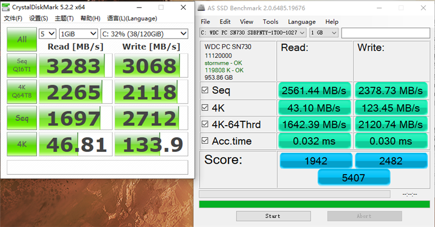Viewport: 435px width, 227px height.
Task: Click the AS SSD Benchmark title bar icon
Action: [201, 8]
